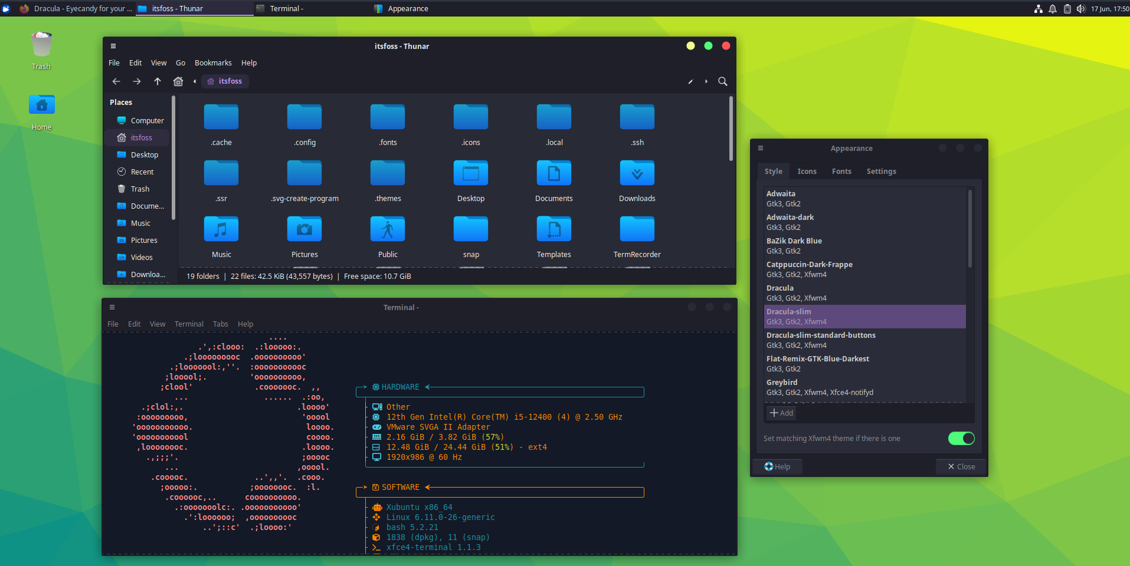
Task: Open file search with the magnifier icon
Action: pyautogui.click(x=723, y=81)
